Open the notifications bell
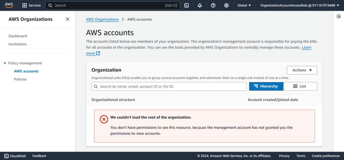 click(200, 5)
